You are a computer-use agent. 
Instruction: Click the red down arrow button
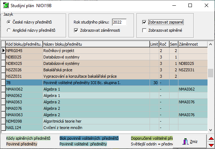pos(210,145)
